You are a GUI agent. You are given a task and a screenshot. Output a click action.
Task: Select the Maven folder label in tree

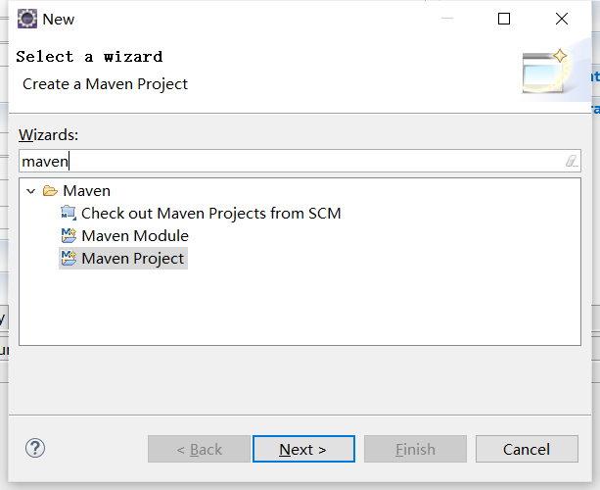87,191
